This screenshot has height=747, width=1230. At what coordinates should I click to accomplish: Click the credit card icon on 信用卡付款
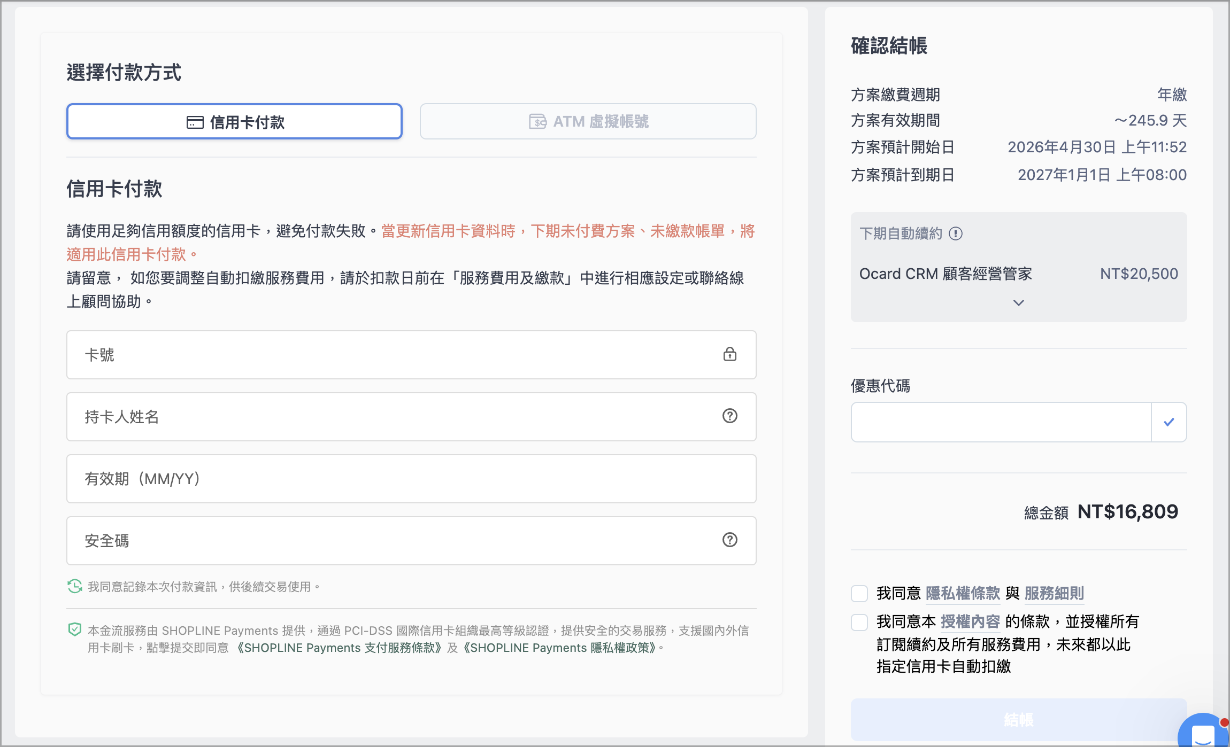195,122
